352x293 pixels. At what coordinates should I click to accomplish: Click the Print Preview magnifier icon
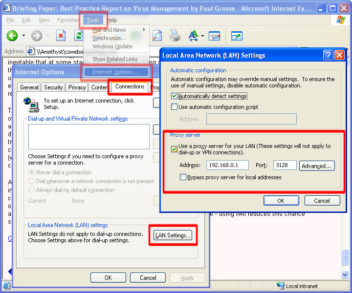point(157,36)
